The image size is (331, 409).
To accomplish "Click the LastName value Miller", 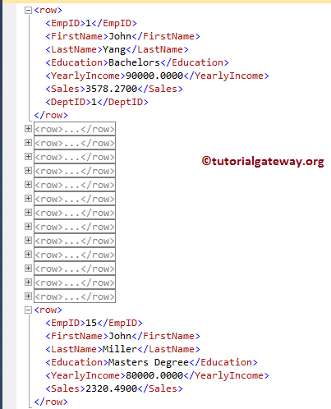I will tap(120, 349).
